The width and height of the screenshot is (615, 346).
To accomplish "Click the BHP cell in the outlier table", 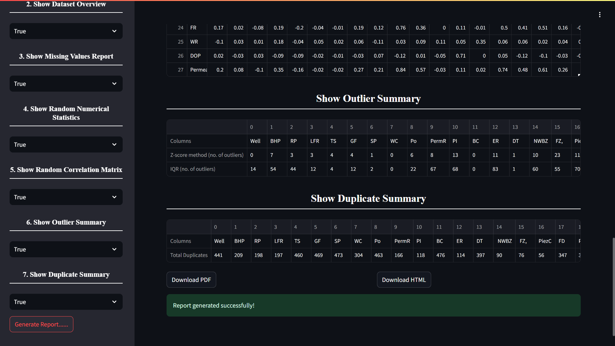I will [x=275, y=141].
